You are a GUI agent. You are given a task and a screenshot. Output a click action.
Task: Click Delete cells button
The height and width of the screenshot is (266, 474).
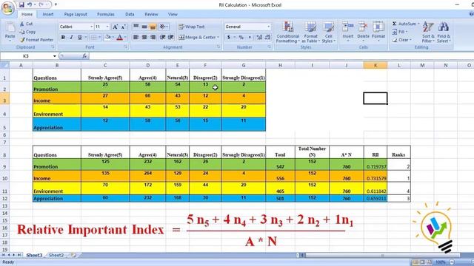coord(363,32)
